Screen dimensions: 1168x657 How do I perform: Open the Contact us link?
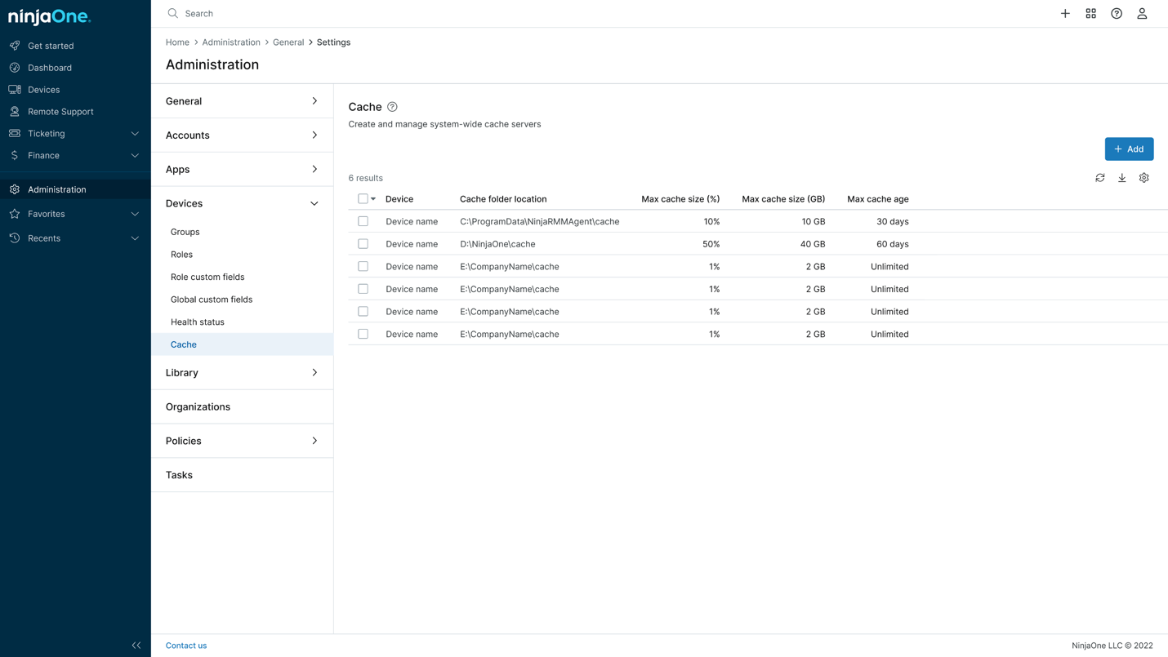pyautogui.click(x=186, y=646)
